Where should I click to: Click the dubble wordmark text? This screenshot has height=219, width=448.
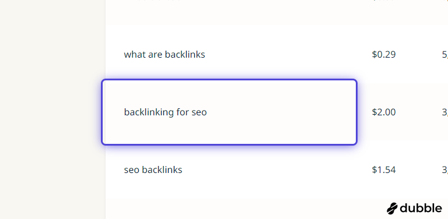tap(421, 208)
